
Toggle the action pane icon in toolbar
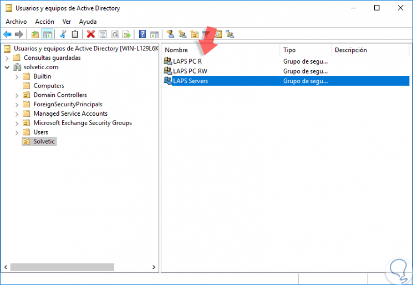(154, 34)
